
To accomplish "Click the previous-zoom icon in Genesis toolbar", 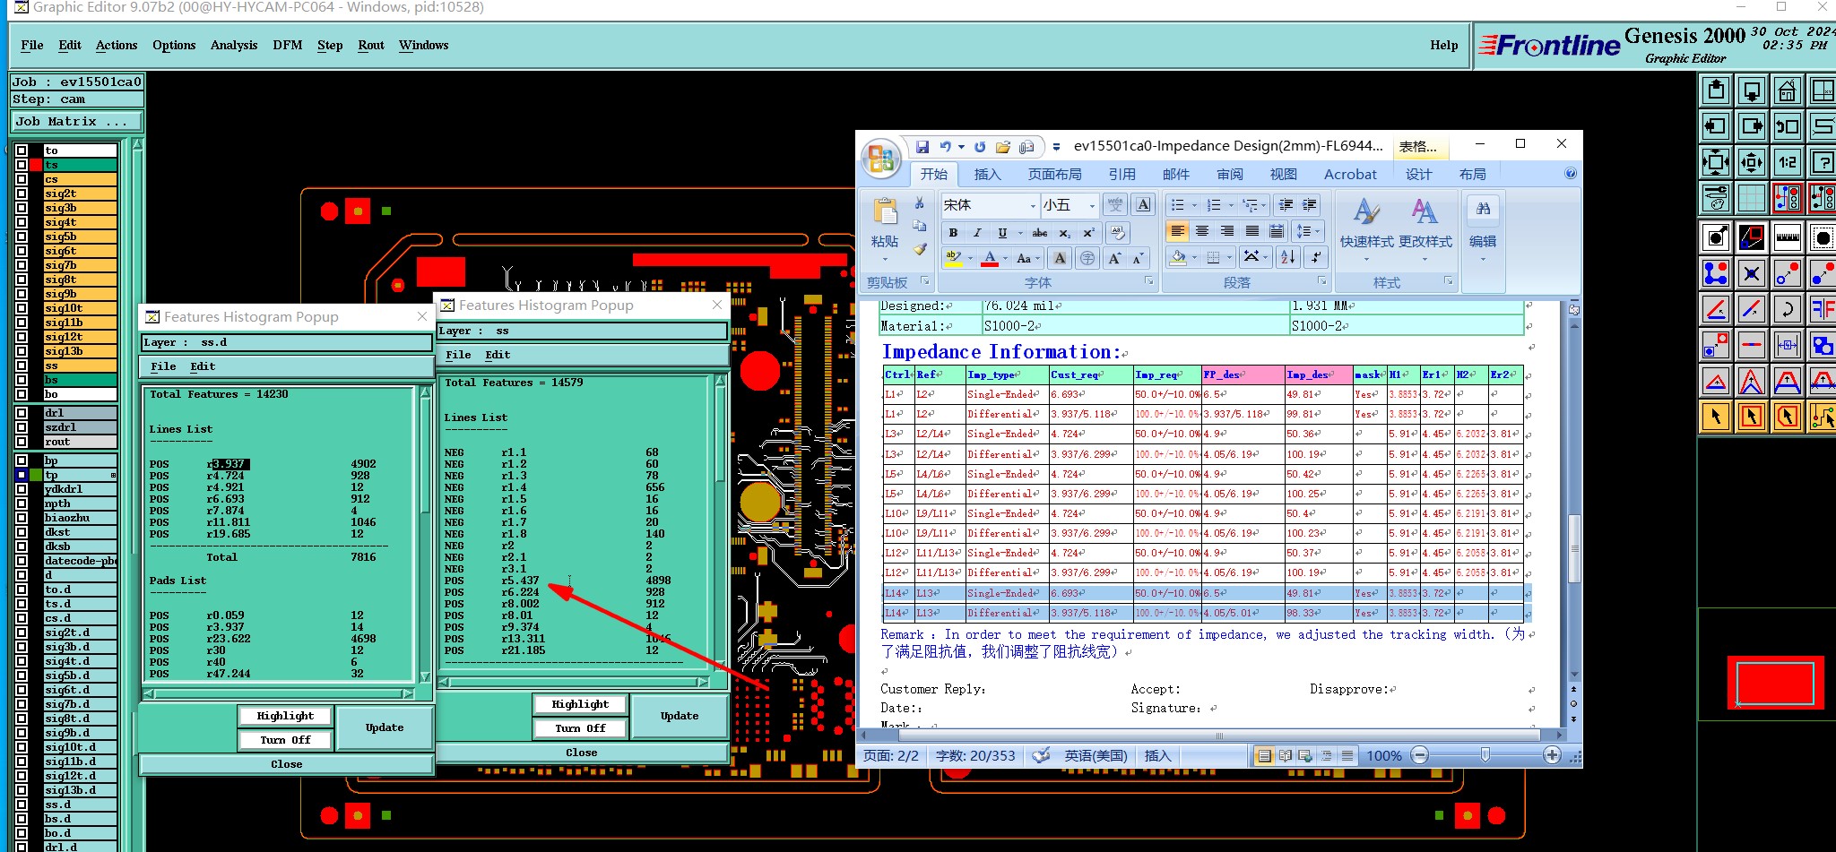I will coord(1787,126).
